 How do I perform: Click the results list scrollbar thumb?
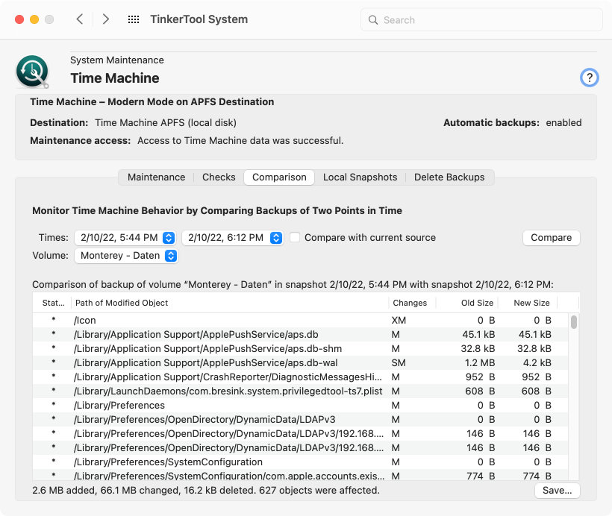pos(573,322)
